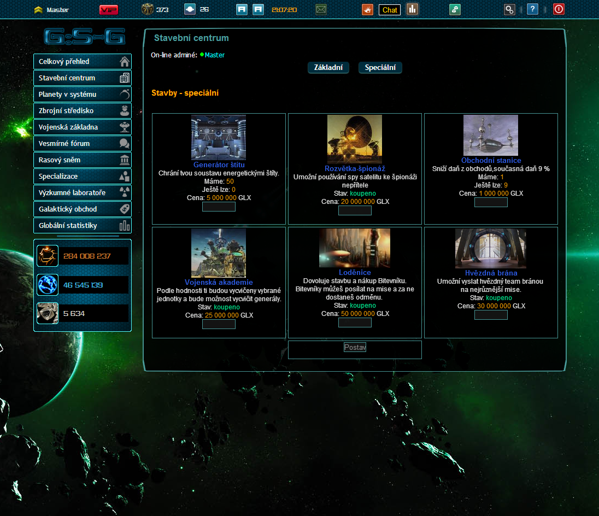Screen dimensions: 599x516
Task: Click the Obchodní stanice station image
Action: point(490,135)
